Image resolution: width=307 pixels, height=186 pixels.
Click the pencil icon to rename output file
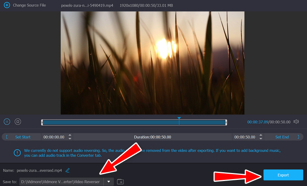[x=68, y=170]
